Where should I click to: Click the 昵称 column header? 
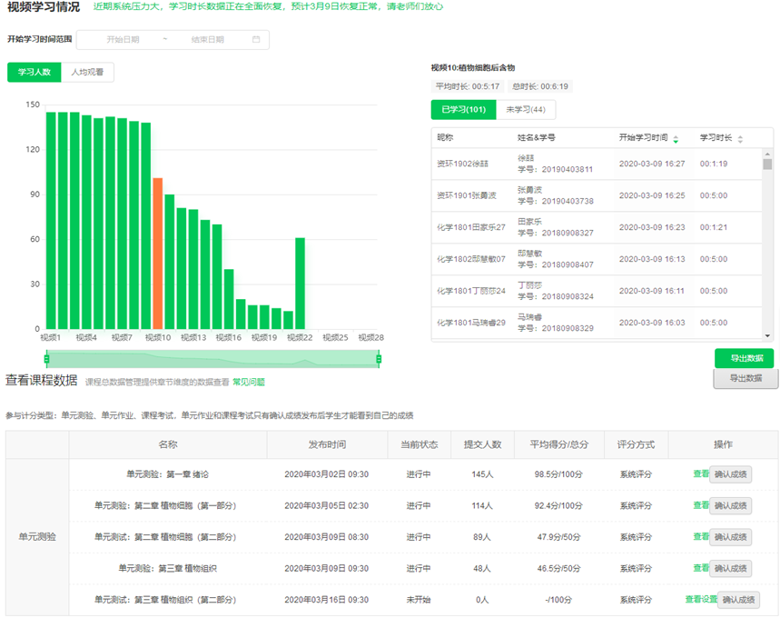click(x=445, y=137)
